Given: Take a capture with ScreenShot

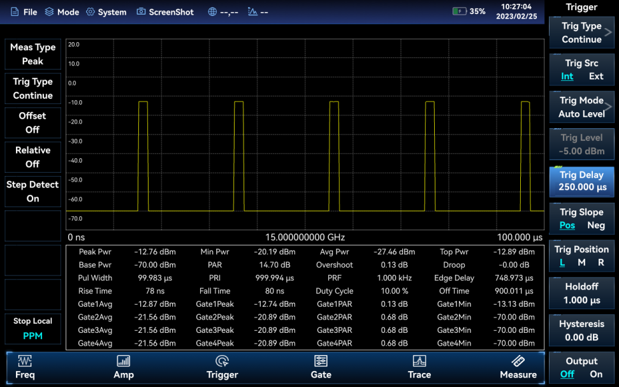Looking at the screenshot, I should click(165, 12).
